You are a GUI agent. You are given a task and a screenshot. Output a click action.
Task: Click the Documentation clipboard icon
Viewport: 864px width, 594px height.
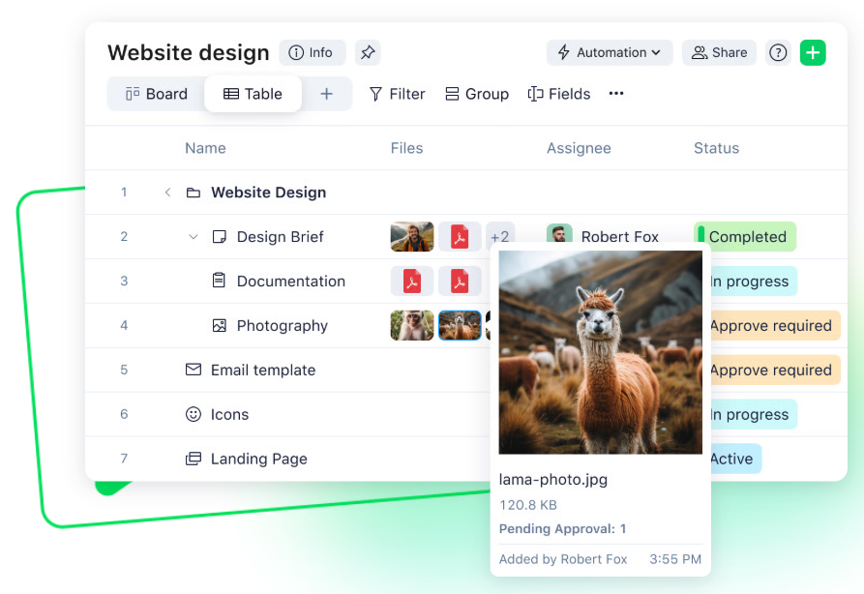(219, 281)
